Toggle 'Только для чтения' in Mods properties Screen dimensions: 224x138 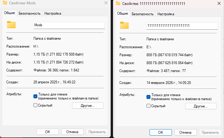35,96
